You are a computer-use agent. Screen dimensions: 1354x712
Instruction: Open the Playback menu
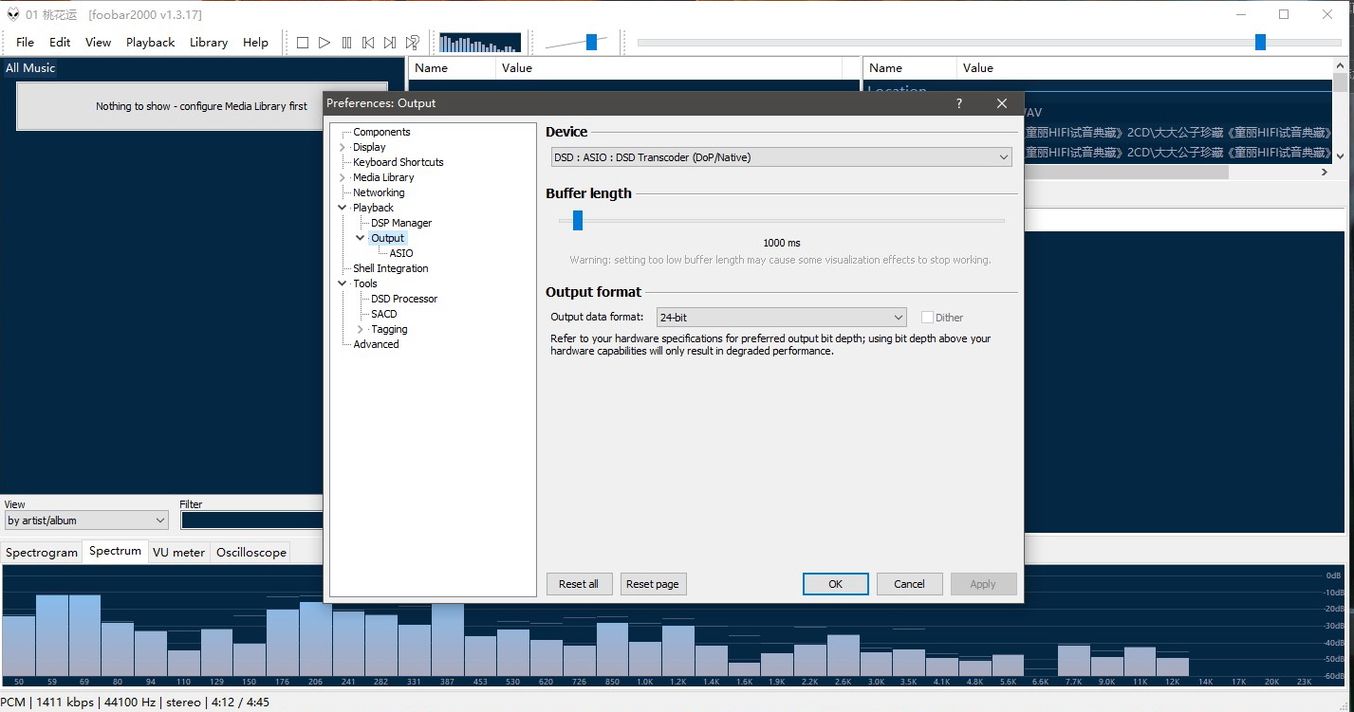150,43
